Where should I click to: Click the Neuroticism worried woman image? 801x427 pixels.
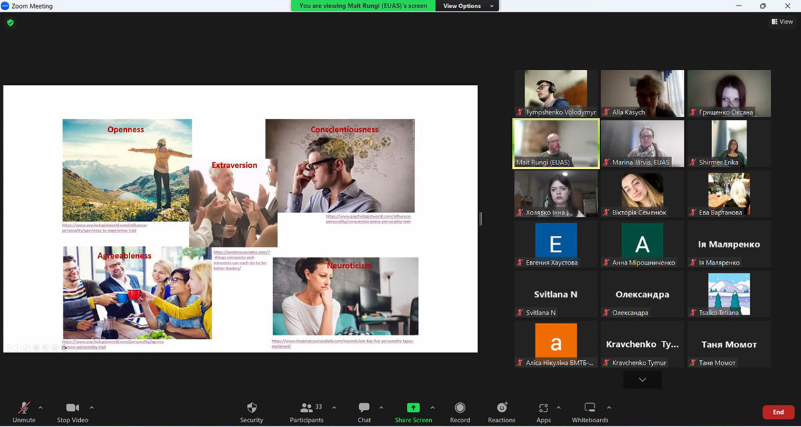[x=345, y=296]
